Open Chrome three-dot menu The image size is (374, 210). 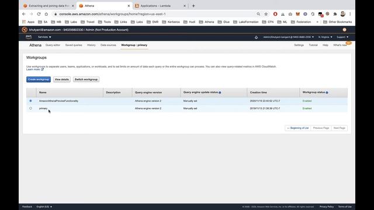pyautogui.click(x=350, y=14)
